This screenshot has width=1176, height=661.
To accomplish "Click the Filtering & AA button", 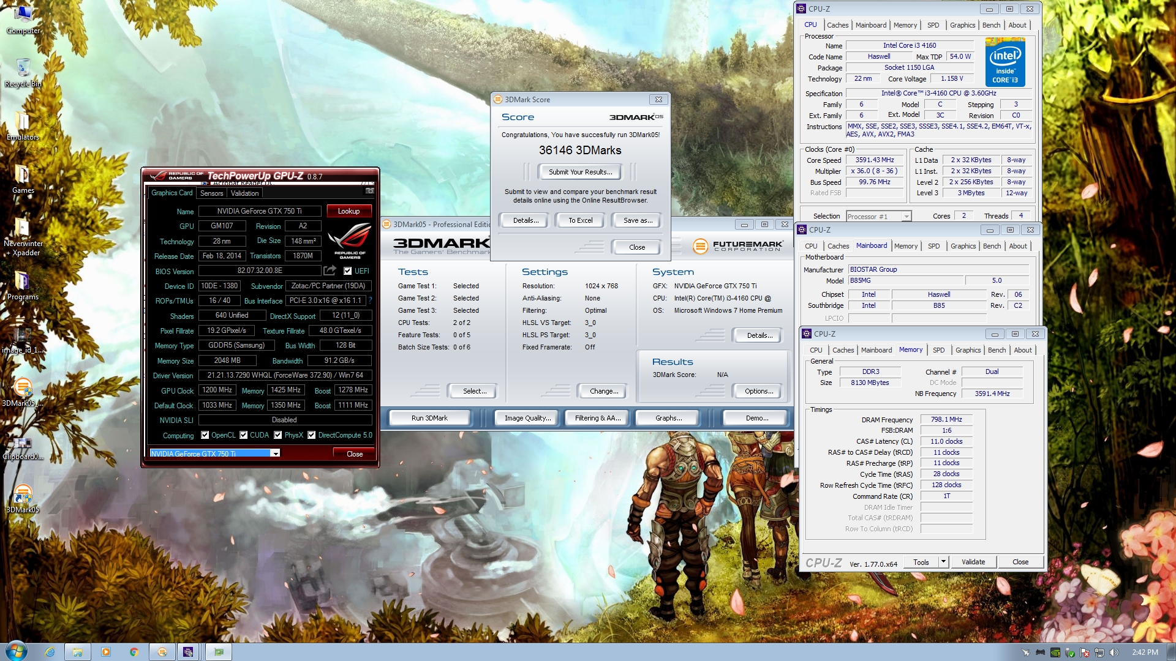I will coord(597,418).
